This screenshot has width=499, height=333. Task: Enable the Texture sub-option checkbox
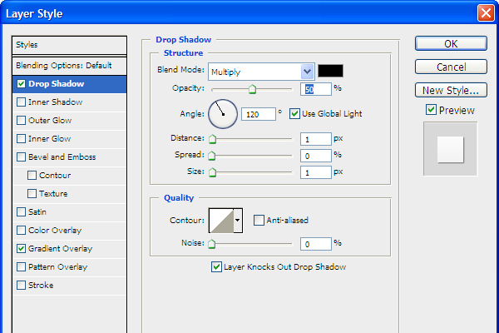click(32, 193)
